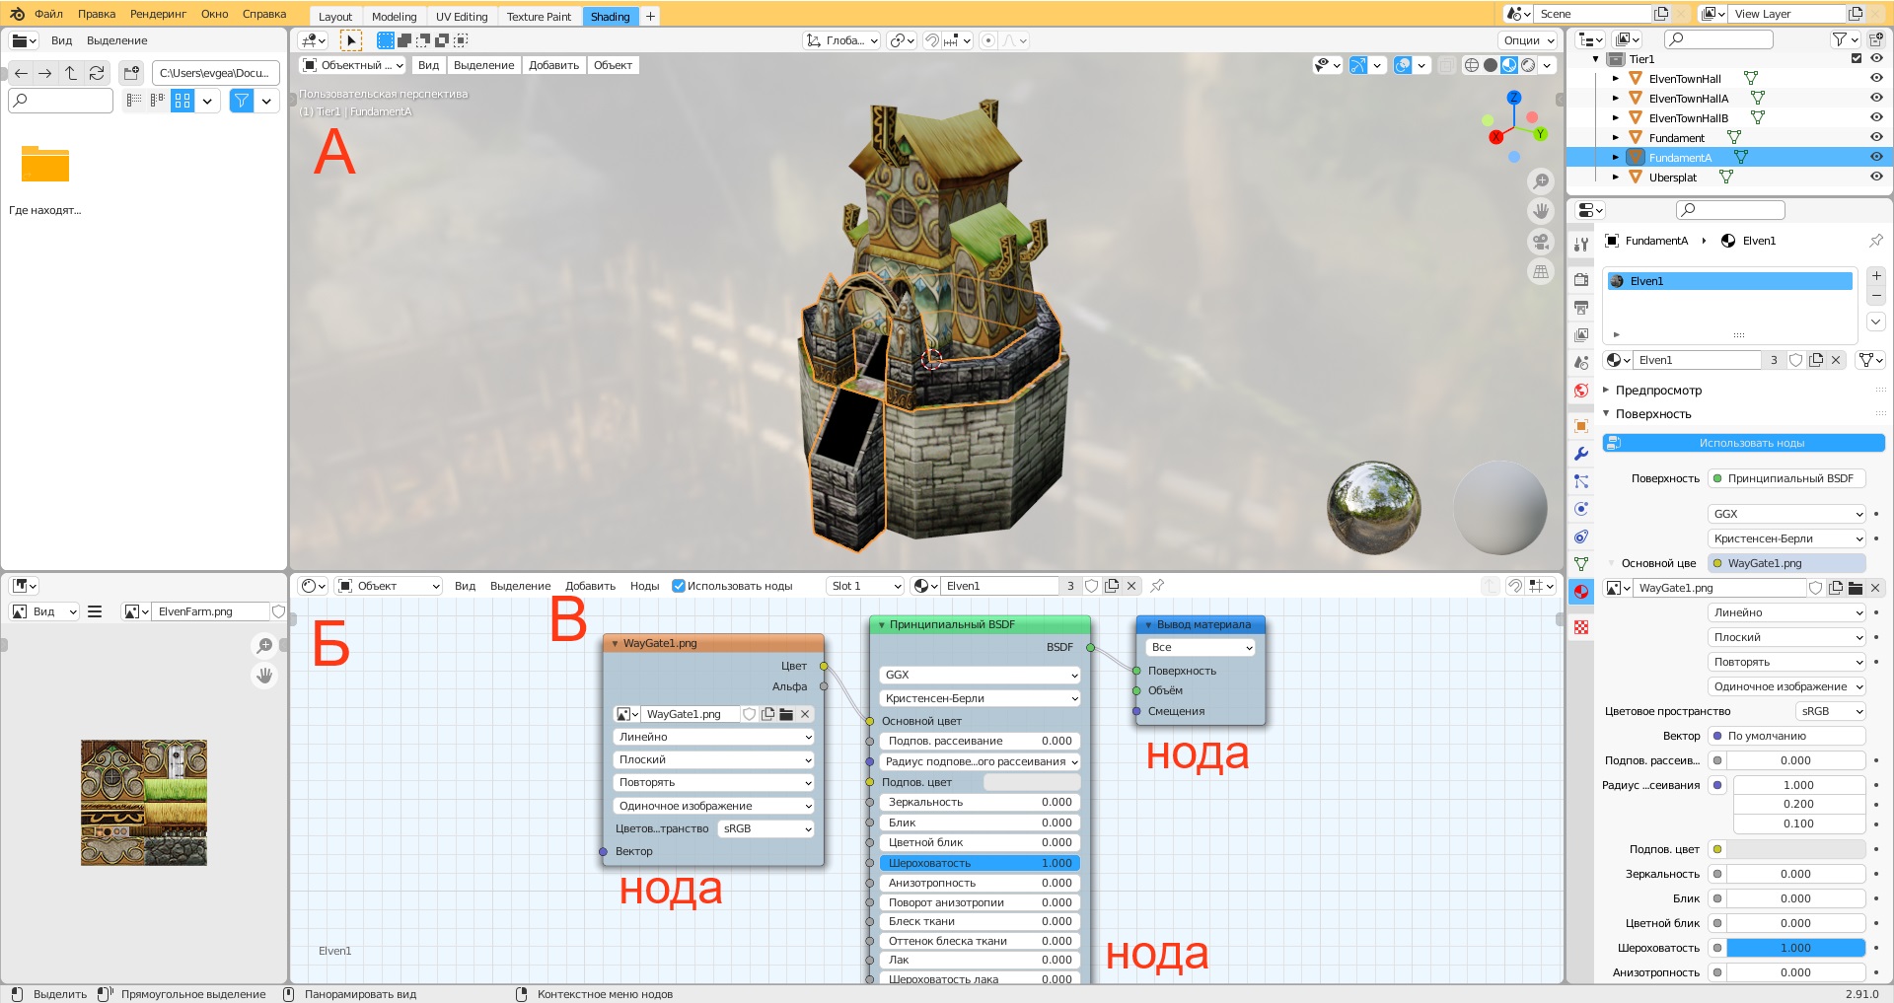This screenshot has width=1894, height=1003.
Task: Go to parent directory in file browser
Action: pos(71,73)
